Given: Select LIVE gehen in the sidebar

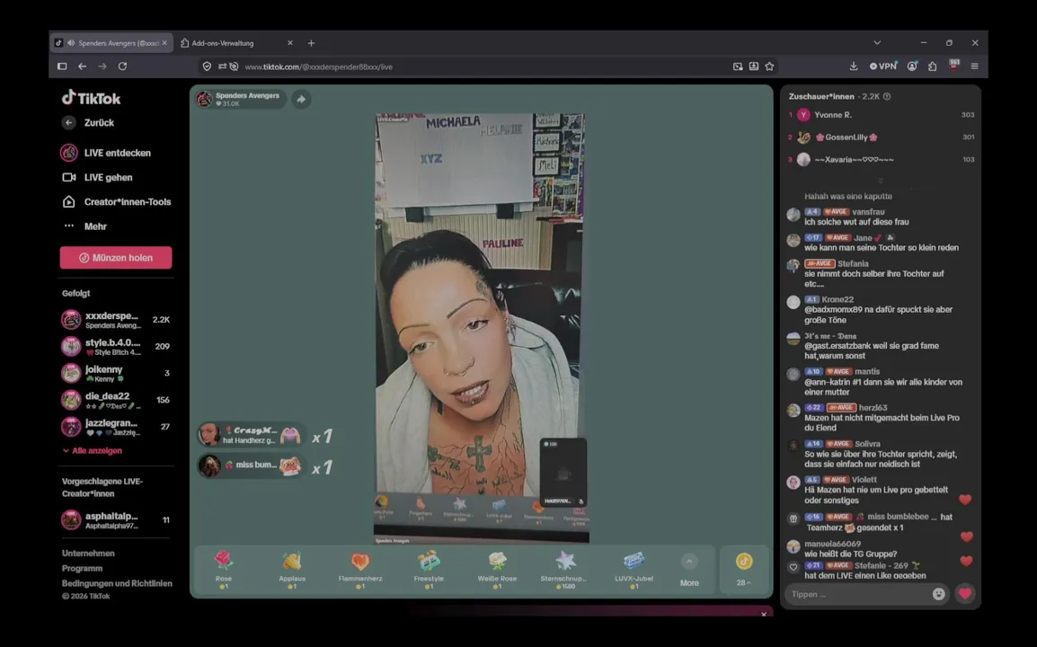Looking at the screenshot, I should (97, 177).
